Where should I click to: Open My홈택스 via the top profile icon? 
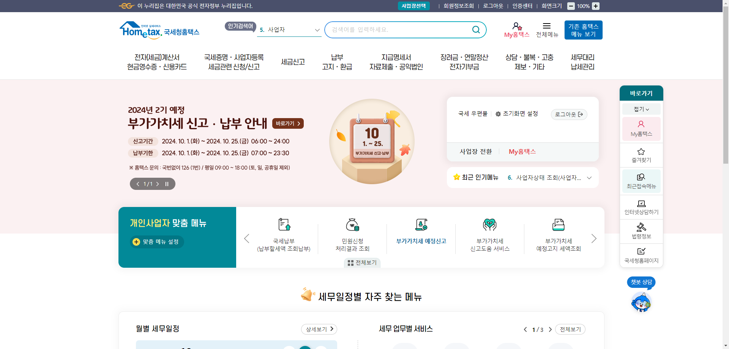click(516, 30)
